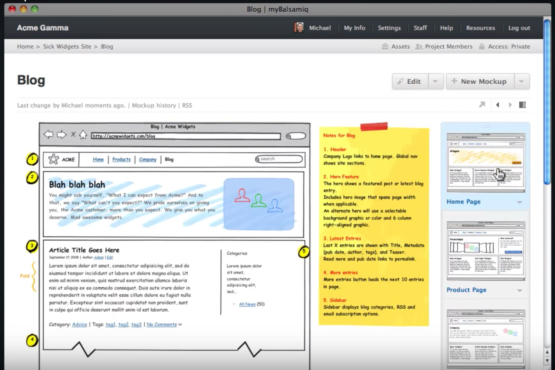Toggle the mockup sidebar panel icon

(x=522, y=105)
